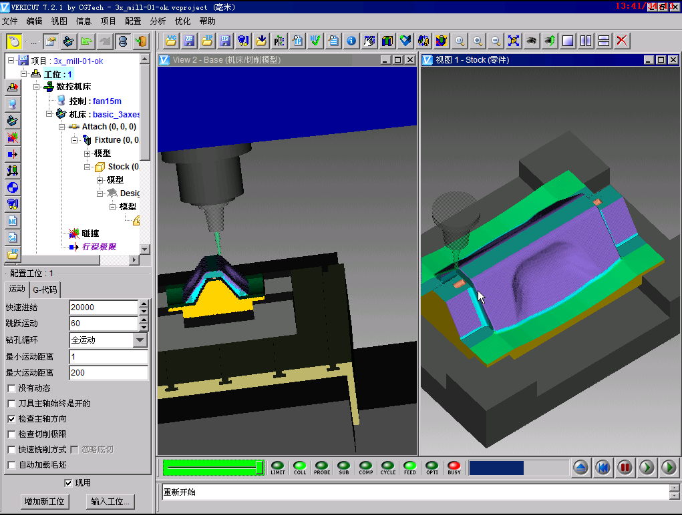The height and width of the screenshot is (515, 682).
Task: Expand the 模型 node under Fixture
Action: [87, 153]
